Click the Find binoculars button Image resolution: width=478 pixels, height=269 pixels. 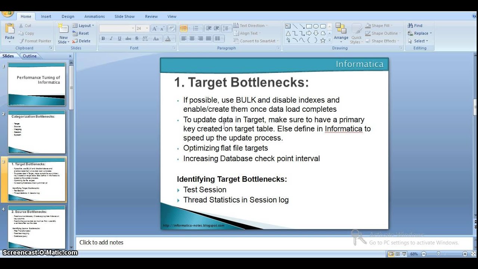pyautogui.click(x=415, y=25)
